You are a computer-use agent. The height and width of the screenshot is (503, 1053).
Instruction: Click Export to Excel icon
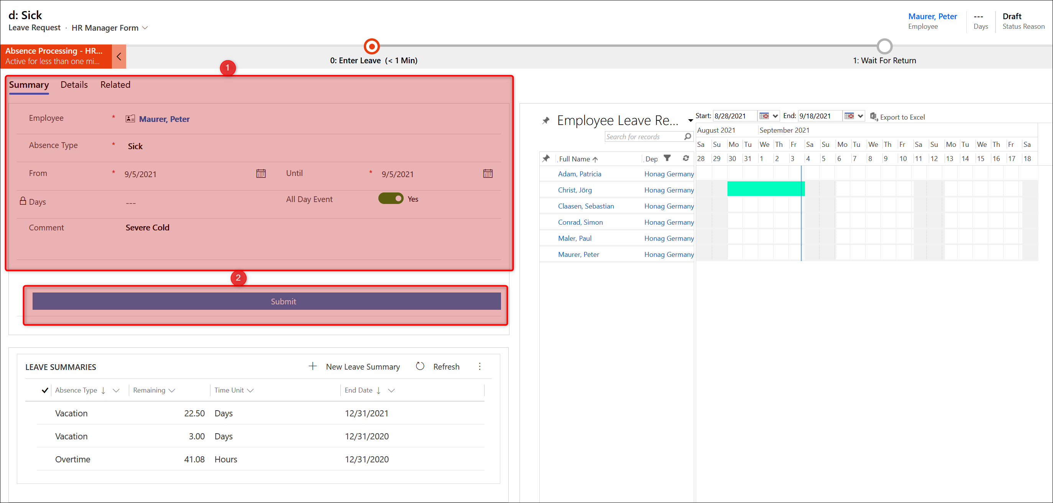[874, 117]
